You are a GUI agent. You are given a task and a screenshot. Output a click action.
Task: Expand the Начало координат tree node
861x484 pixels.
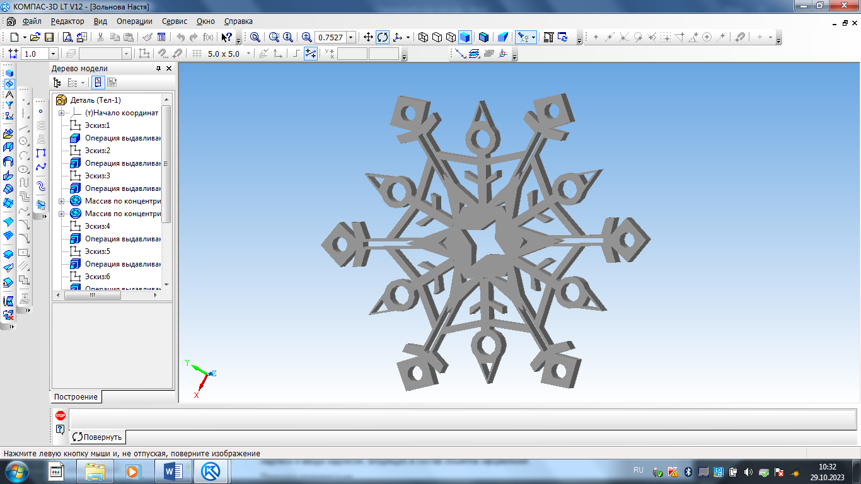[x=62, y=113]
